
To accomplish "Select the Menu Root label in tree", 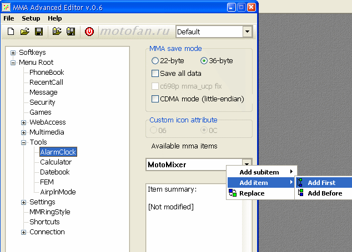I will 36,63.
